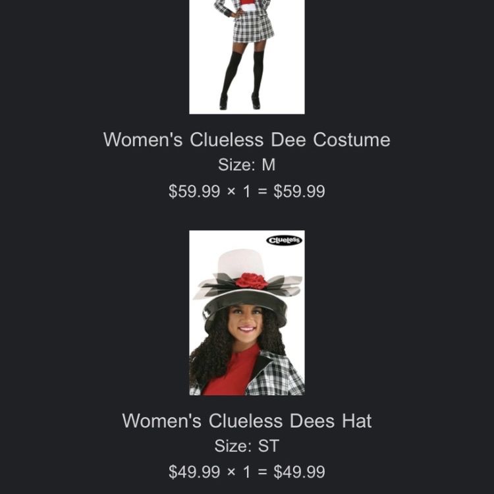Open the Women's Clueless Dee Costume product image
Screen dimensions: 494x494
(x=247, y=57)
